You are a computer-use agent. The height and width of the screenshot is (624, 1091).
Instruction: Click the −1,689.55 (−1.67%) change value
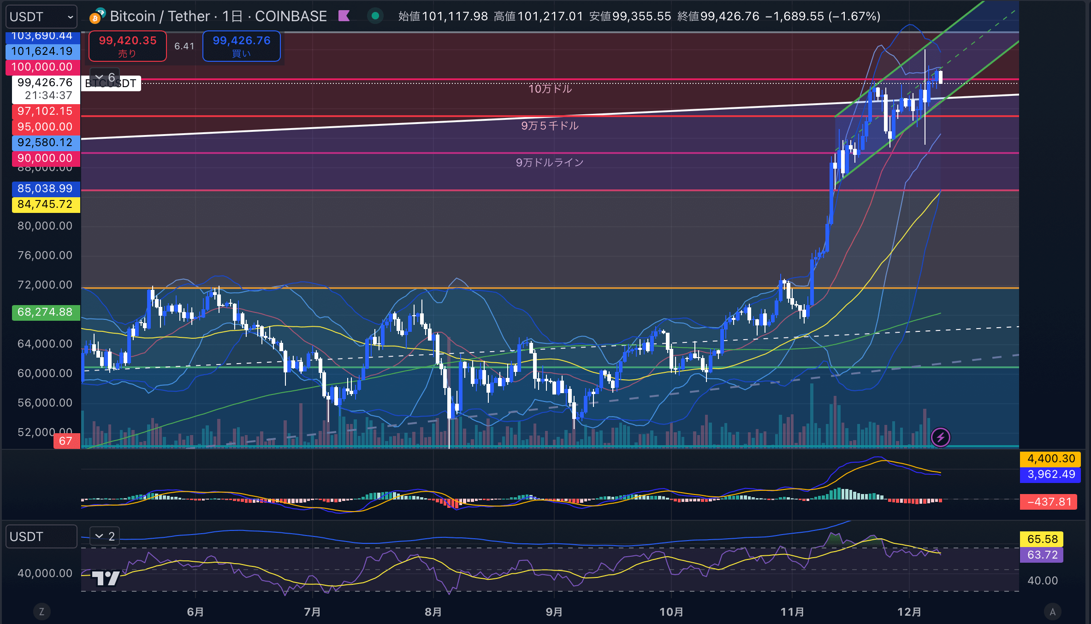pos(823,16)
